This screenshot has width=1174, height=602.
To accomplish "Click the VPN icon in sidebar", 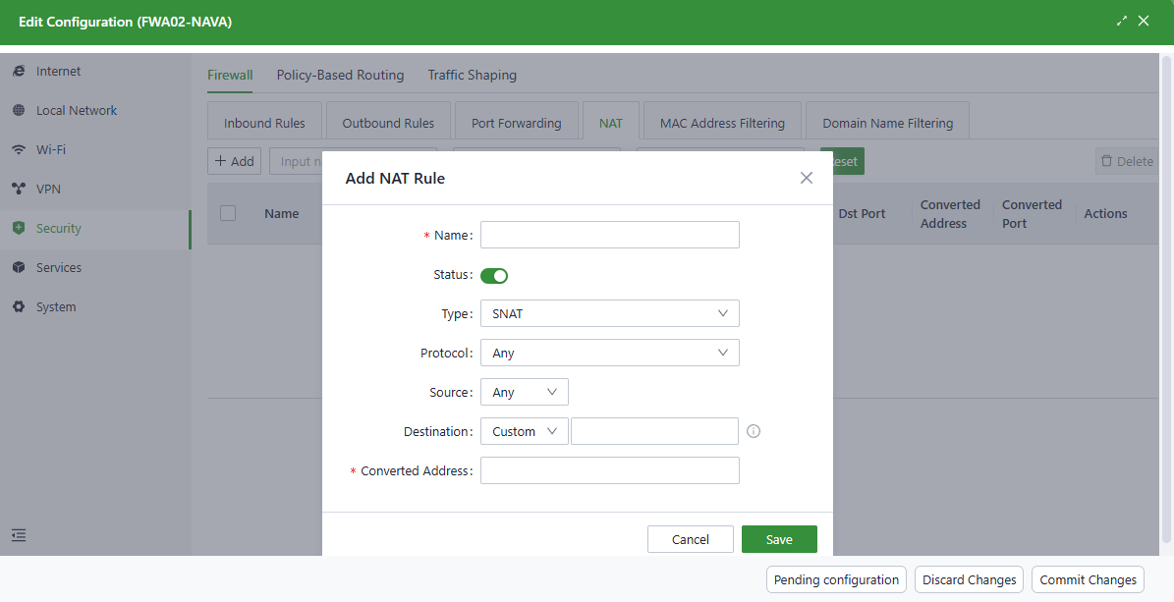I will tap(19, 190).
